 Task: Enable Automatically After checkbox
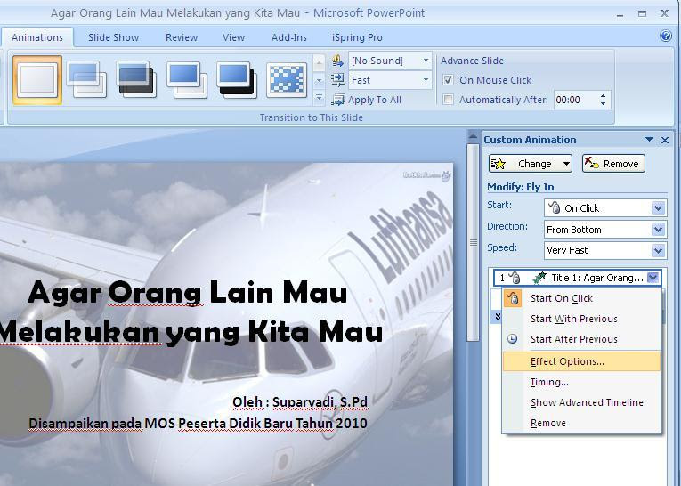click(x=448, y=100)
